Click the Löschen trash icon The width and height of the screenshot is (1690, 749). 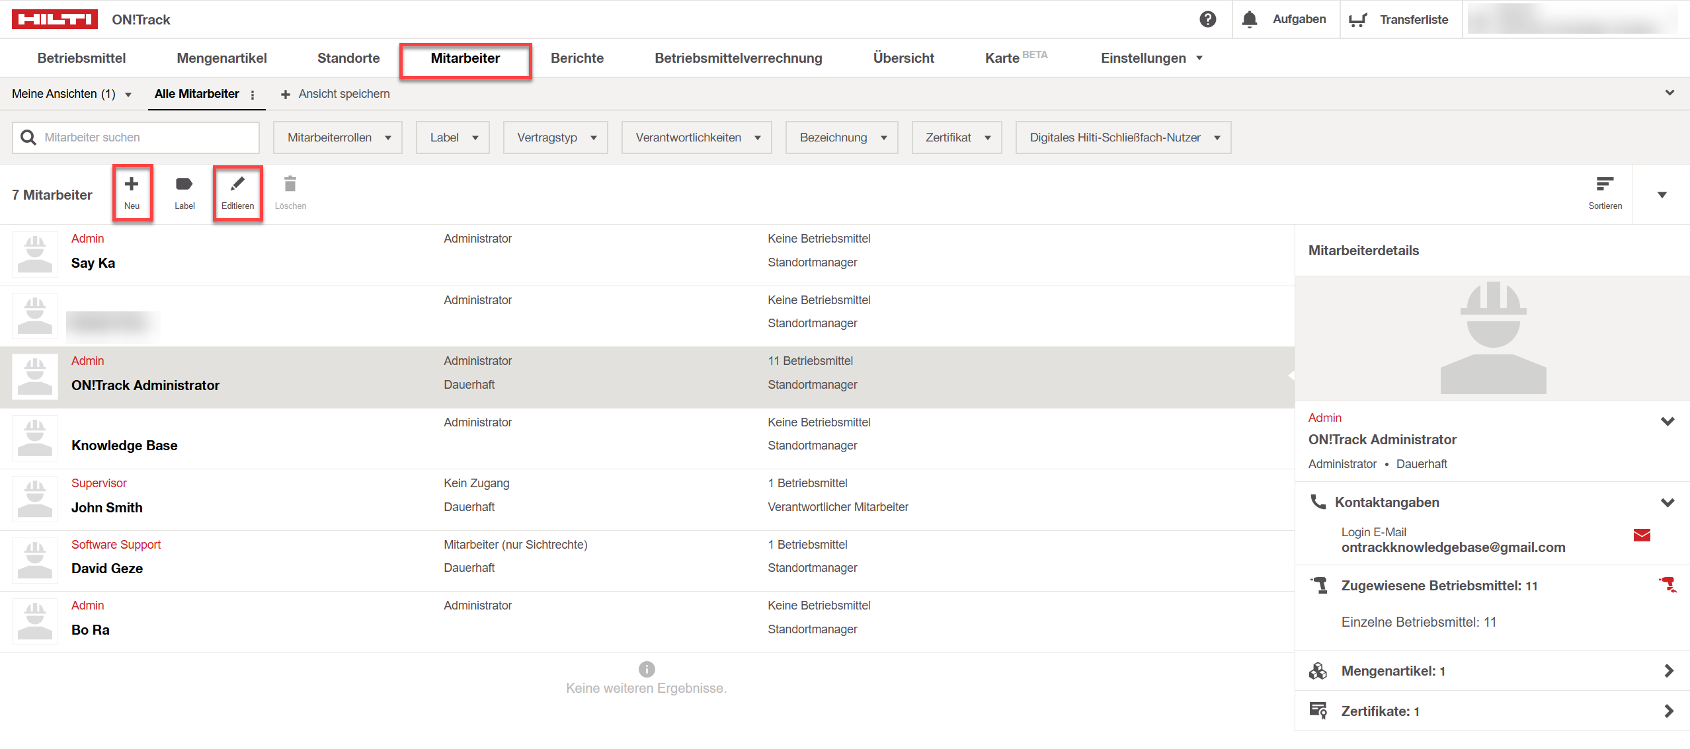point(290,184)
